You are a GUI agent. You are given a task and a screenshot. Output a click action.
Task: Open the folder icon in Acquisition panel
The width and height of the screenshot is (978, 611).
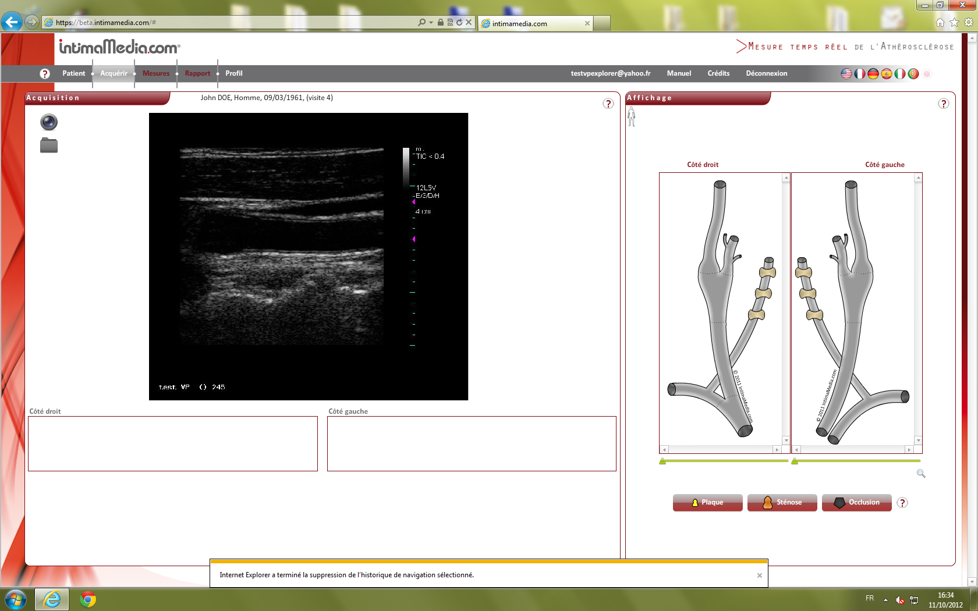click(49, 145)
